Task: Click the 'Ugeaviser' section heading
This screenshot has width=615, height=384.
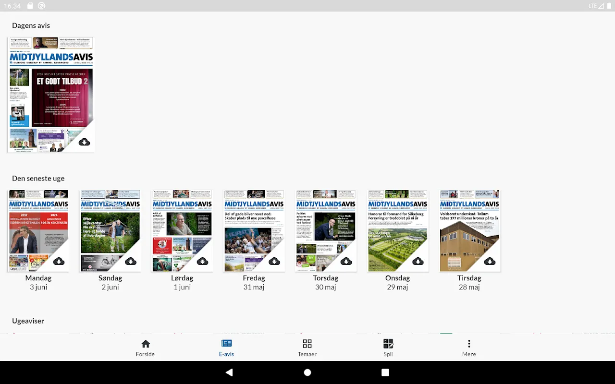Action: point(28,321)
